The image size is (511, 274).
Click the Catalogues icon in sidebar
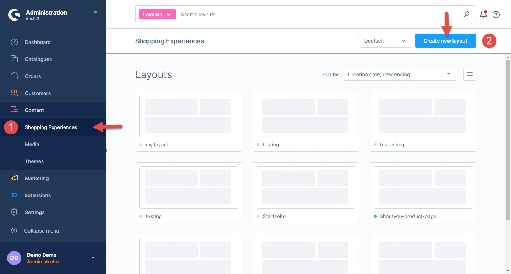14,59
